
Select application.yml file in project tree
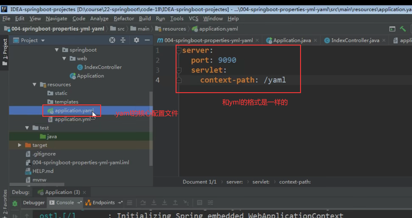point(72,119)
